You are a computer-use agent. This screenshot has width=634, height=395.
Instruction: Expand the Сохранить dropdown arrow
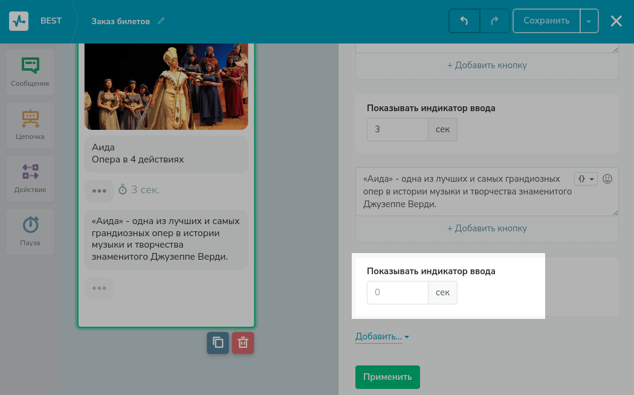point(589,21)
